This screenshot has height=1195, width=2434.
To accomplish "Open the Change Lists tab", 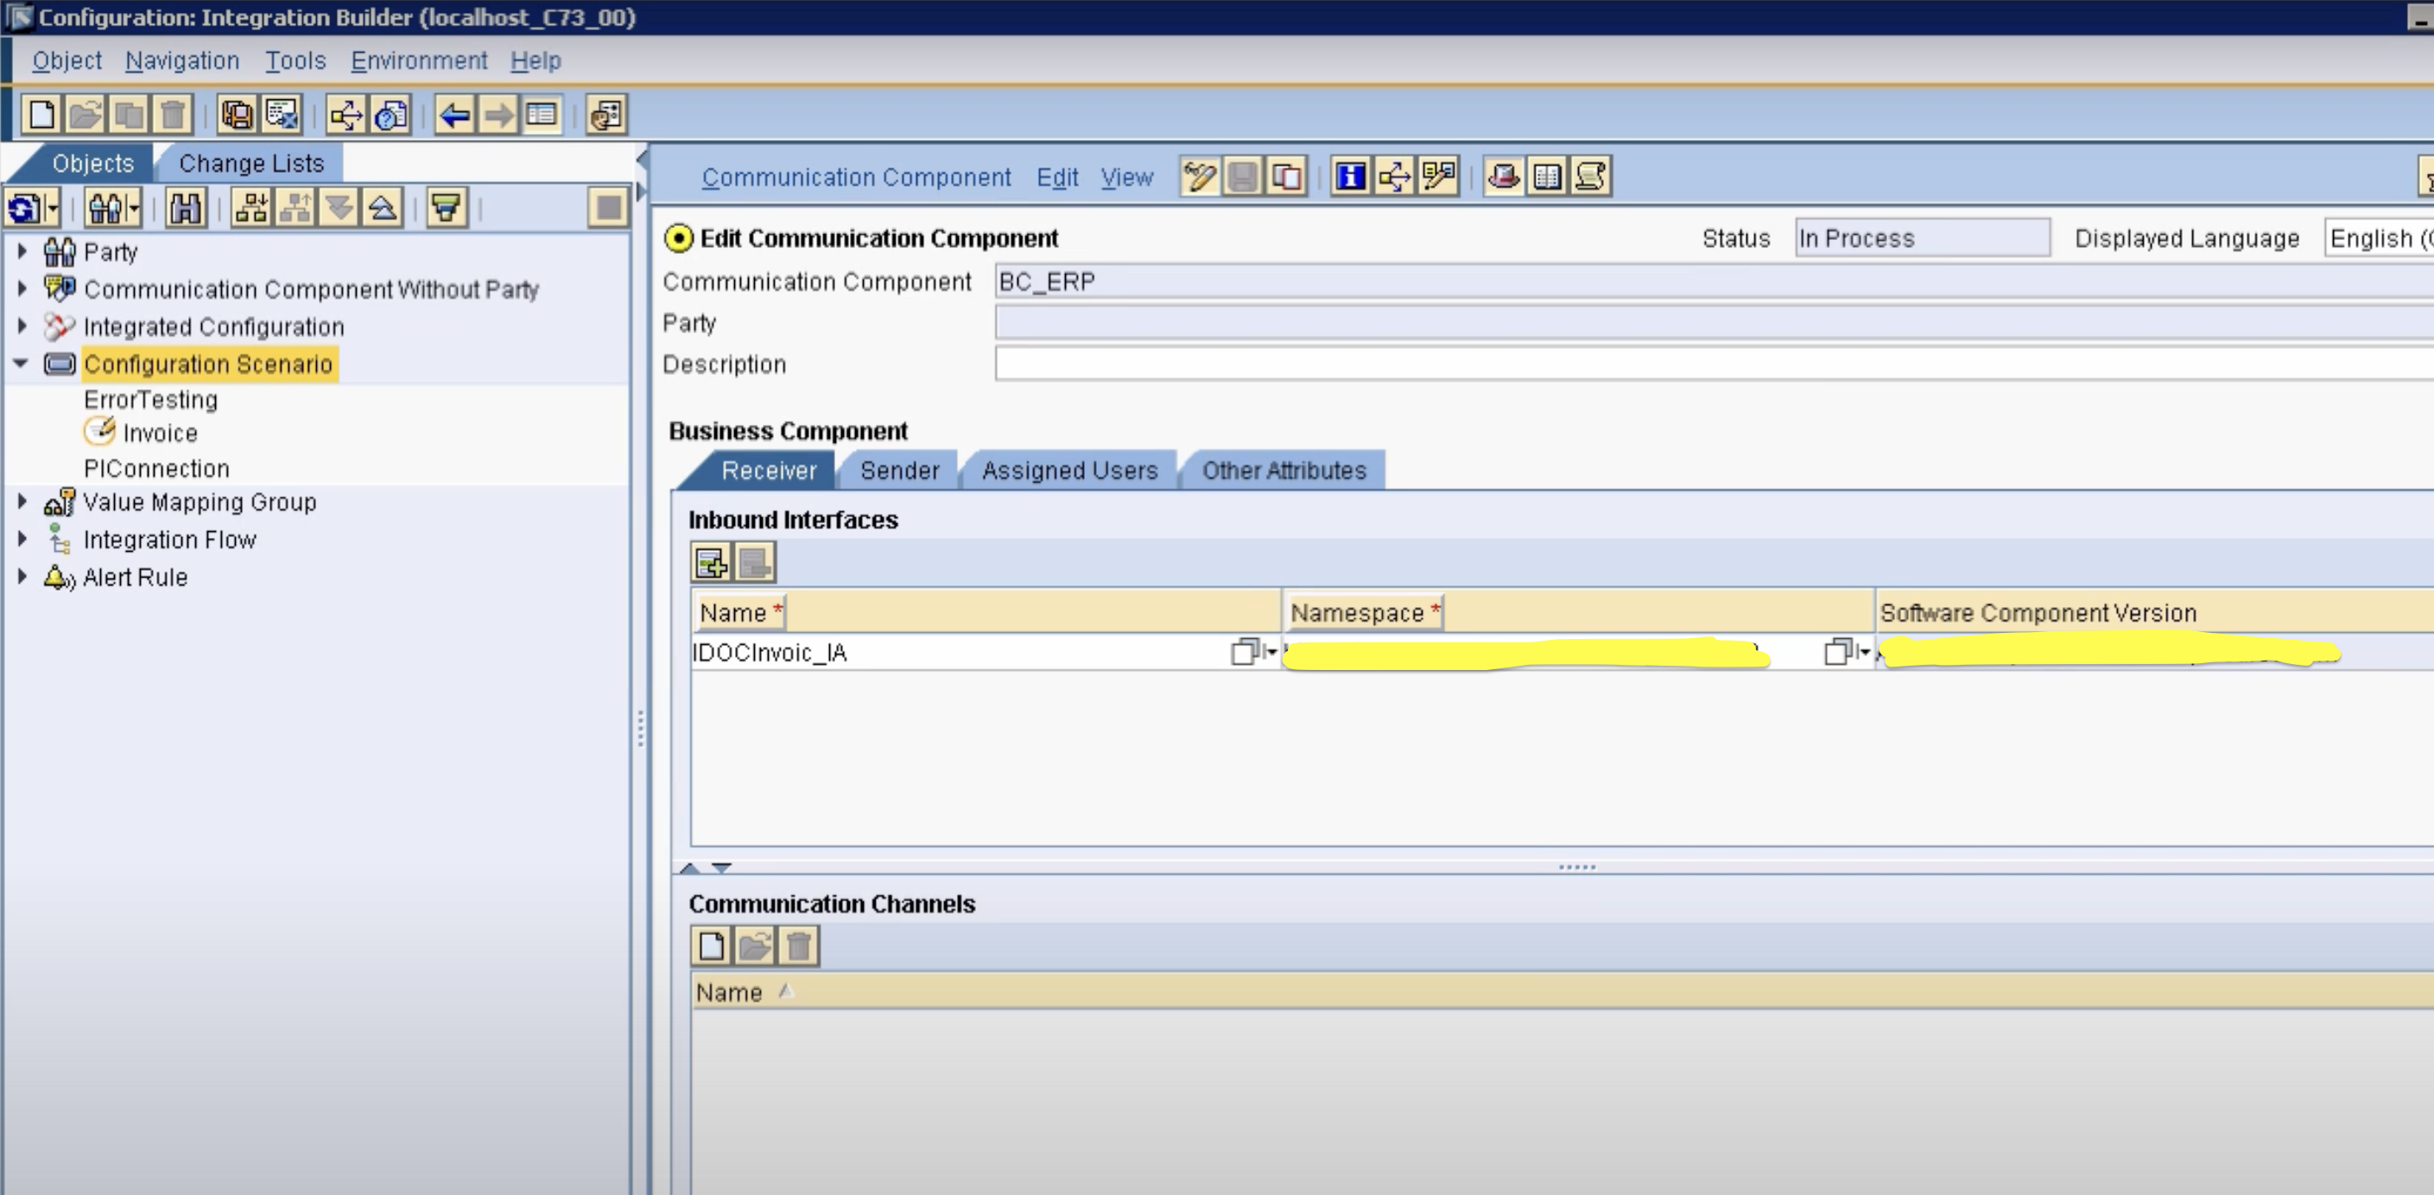I will click(251, 163).
